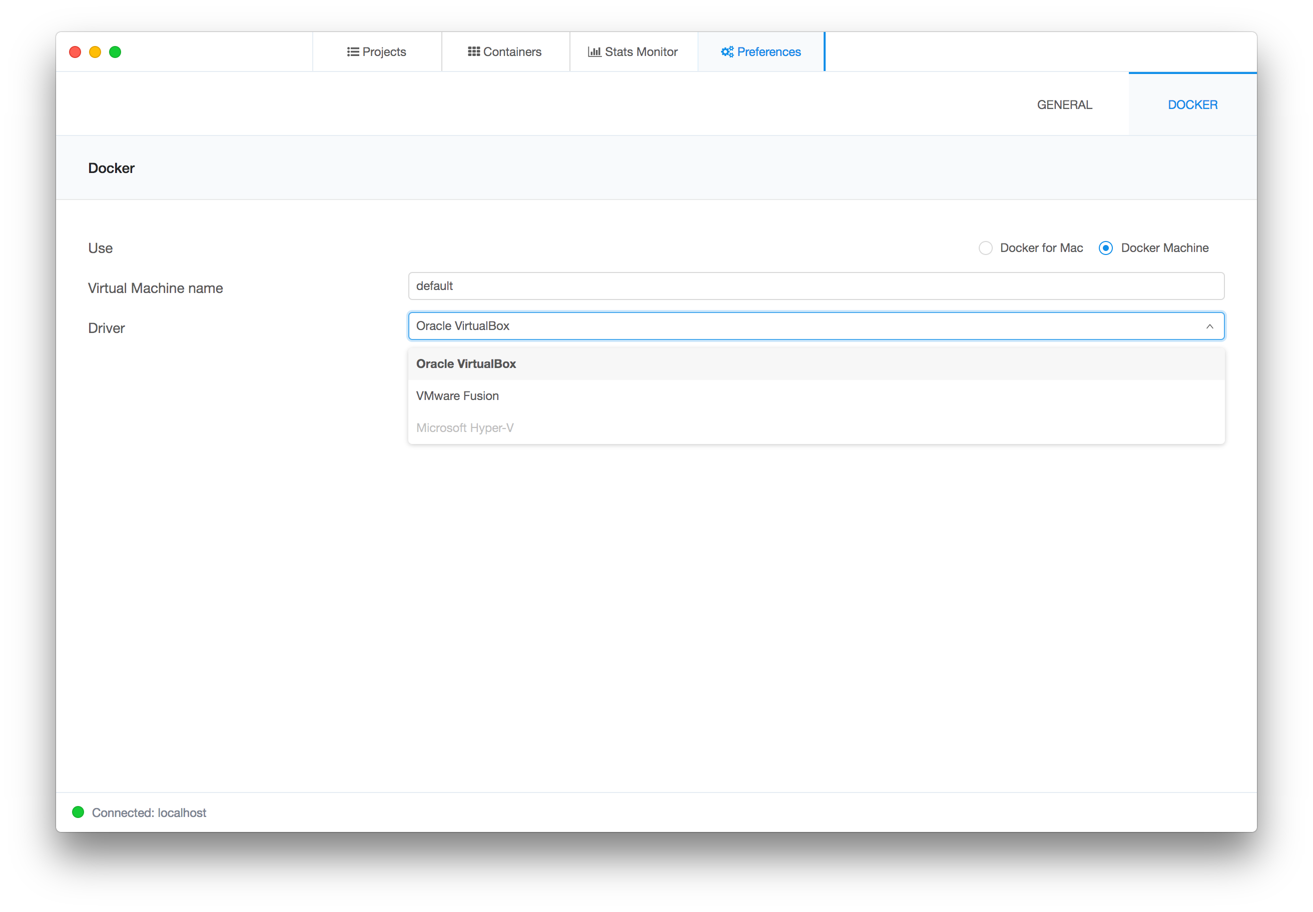The height and width of the screenshot is (912, 1313).
Task: Click the Preferences gears icon
Action: tap(727, 52)
